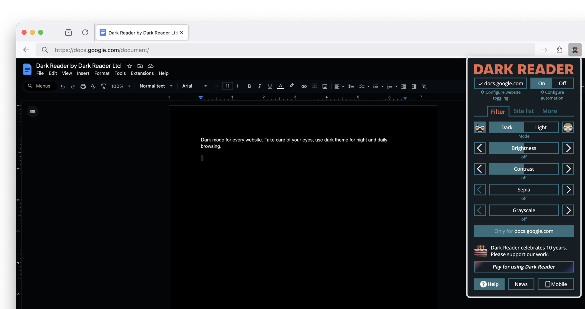Turn Dark Reader On for this site
Viewport: 585px width, 309px height.
coord(541,83)
